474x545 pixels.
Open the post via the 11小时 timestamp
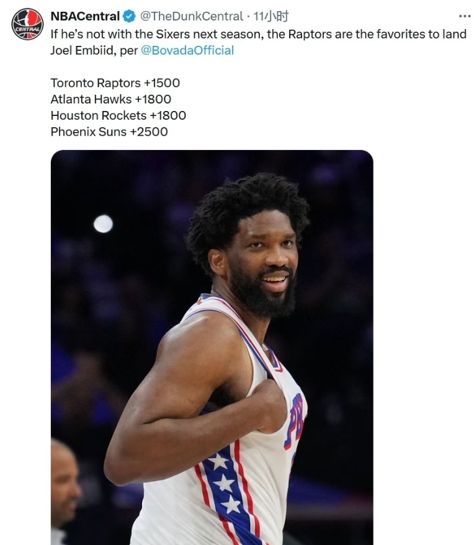pos(271,16)
